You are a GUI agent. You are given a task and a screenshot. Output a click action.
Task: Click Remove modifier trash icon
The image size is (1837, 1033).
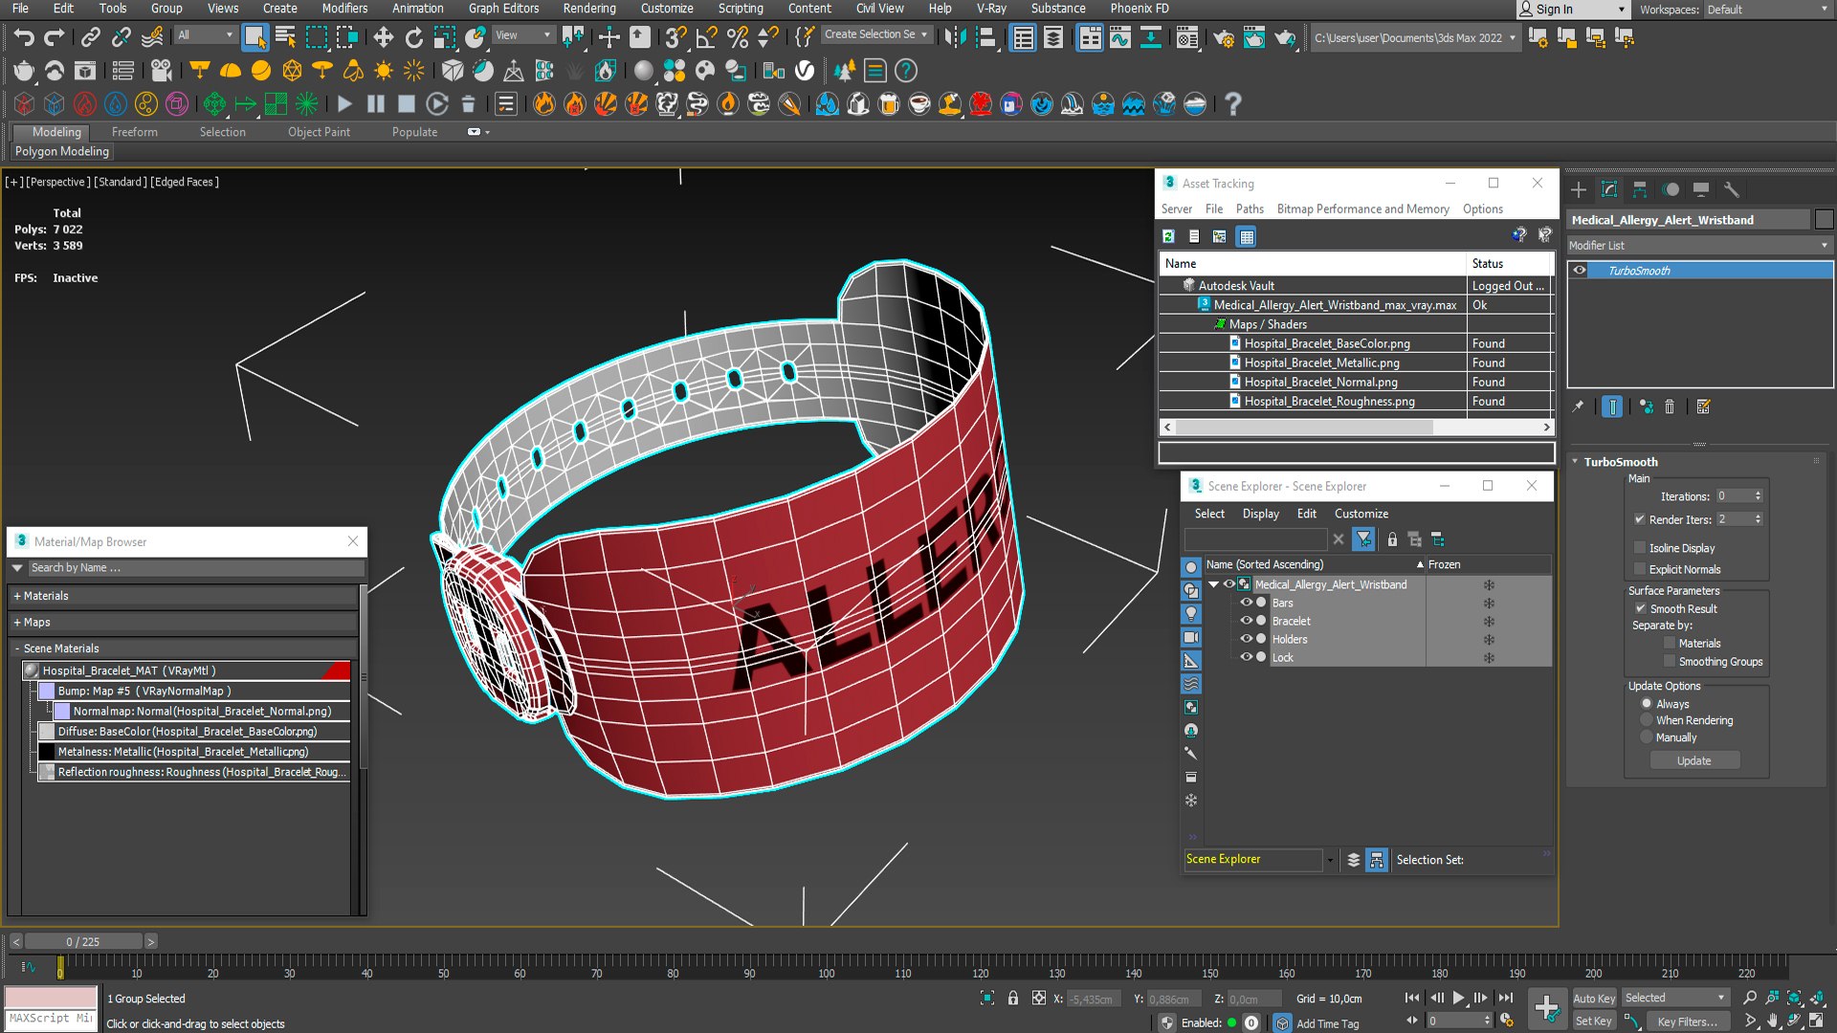pos(1670,407)
